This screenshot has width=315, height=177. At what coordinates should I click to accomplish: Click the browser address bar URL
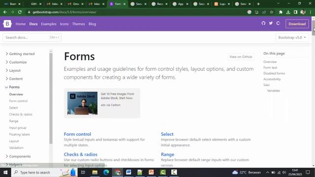[x=64, y=12]
